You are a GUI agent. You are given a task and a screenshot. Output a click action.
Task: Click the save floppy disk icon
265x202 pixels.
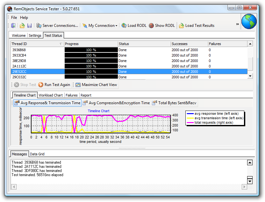29,26
